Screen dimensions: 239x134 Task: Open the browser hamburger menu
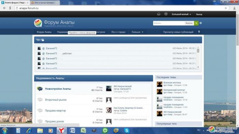[x=214, y=1]
